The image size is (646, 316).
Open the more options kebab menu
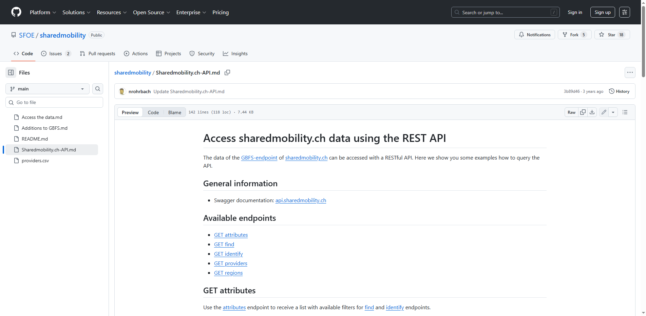630,72
